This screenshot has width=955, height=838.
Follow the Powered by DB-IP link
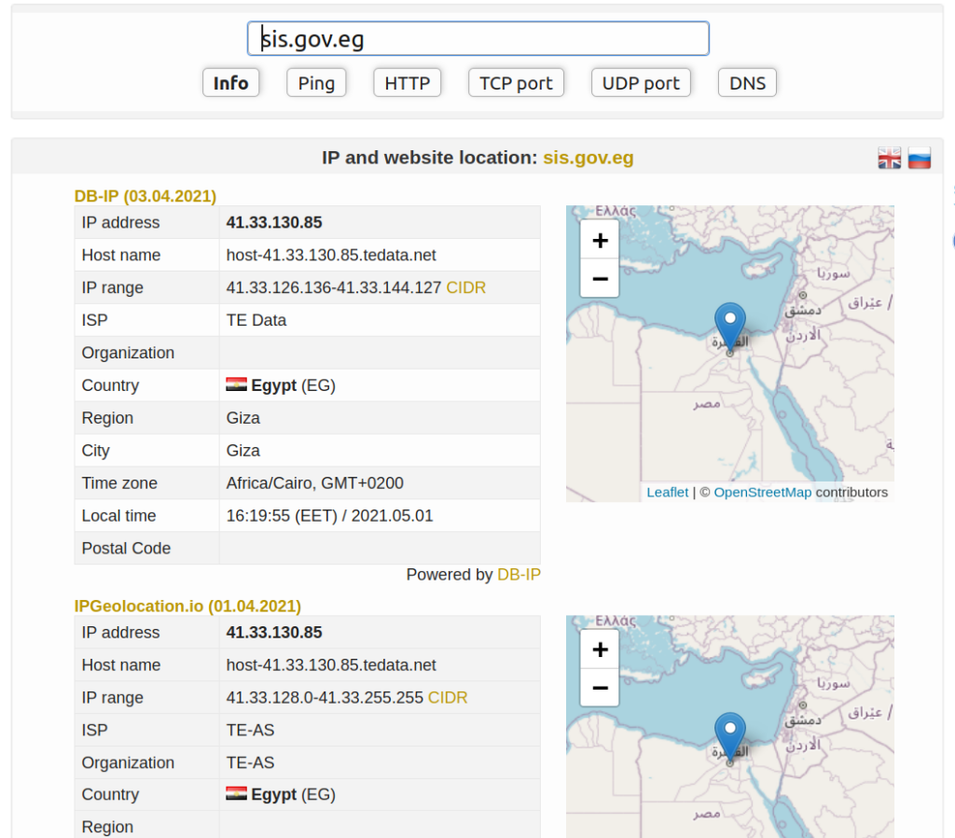[519, 575]
